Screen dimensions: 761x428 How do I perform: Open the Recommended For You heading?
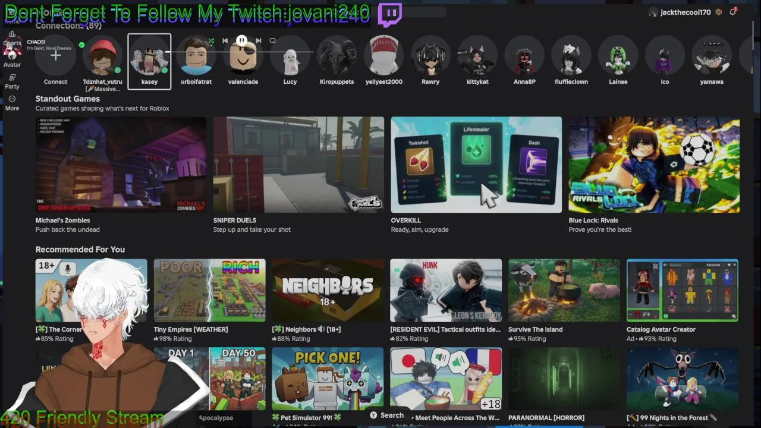80,250
